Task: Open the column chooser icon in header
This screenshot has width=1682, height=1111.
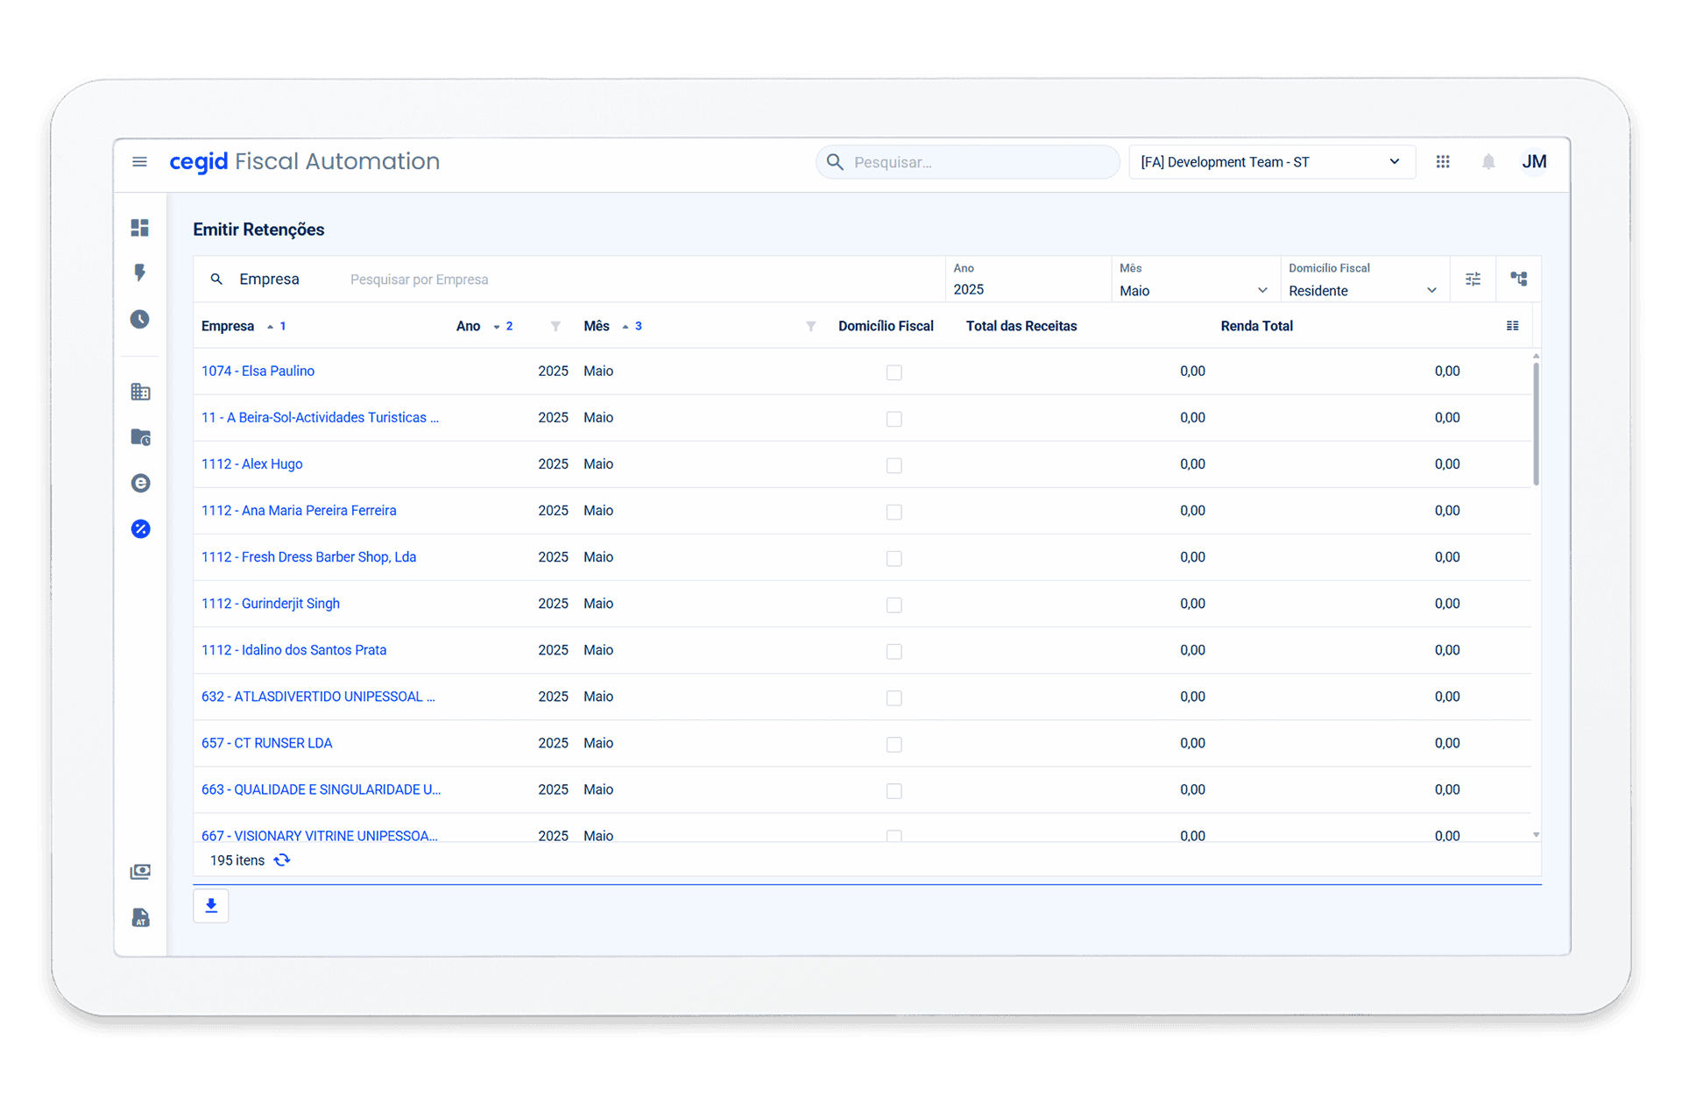Action: coord(1512,326)
